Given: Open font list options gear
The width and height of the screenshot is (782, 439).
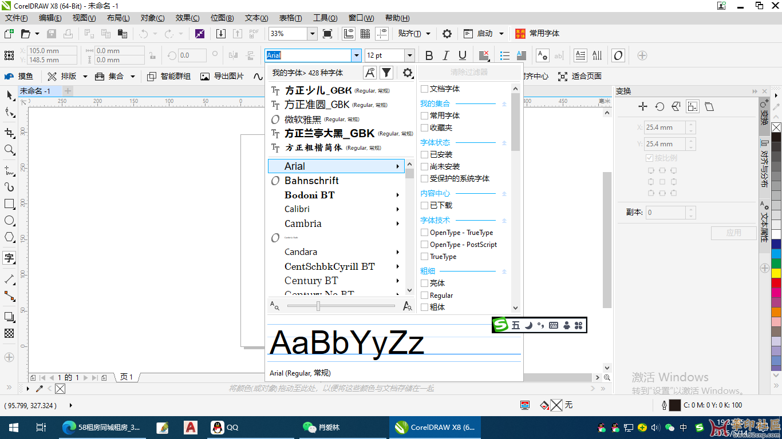Looking at the screenshot, I should [x=408, y=73].
